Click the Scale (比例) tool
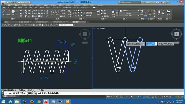Image resolution: width=185 pixels, height=104 pixels. (34, 16)
